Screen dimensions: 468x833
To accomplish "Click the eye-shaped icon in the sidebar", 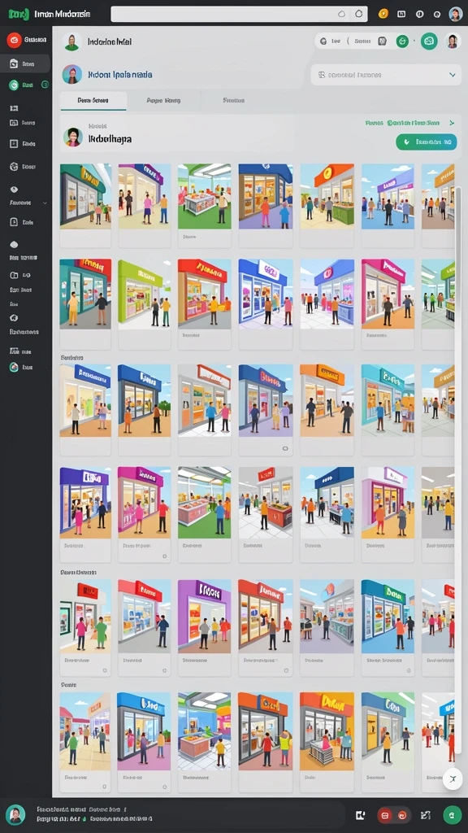I will [15, 190].
